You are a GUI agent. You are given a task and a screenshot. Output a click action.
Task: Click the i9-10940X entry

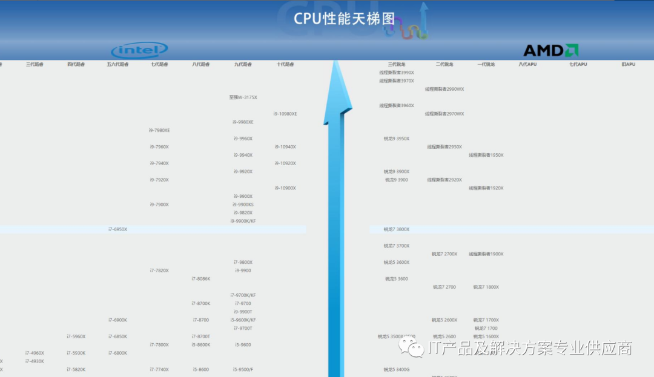pyautogui.click(x=285, y=146)
